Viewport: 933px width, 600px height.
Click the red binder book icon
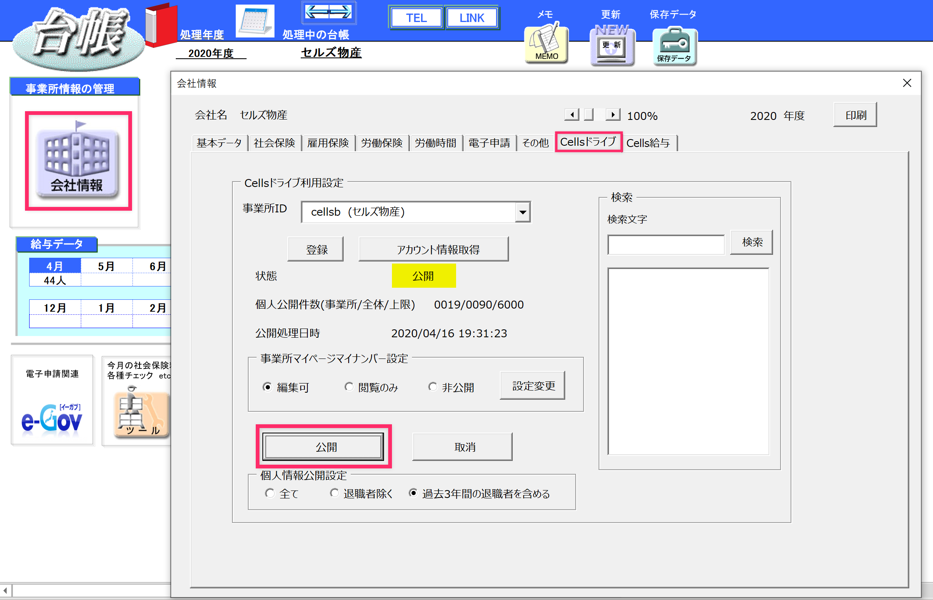pos(161,25)
